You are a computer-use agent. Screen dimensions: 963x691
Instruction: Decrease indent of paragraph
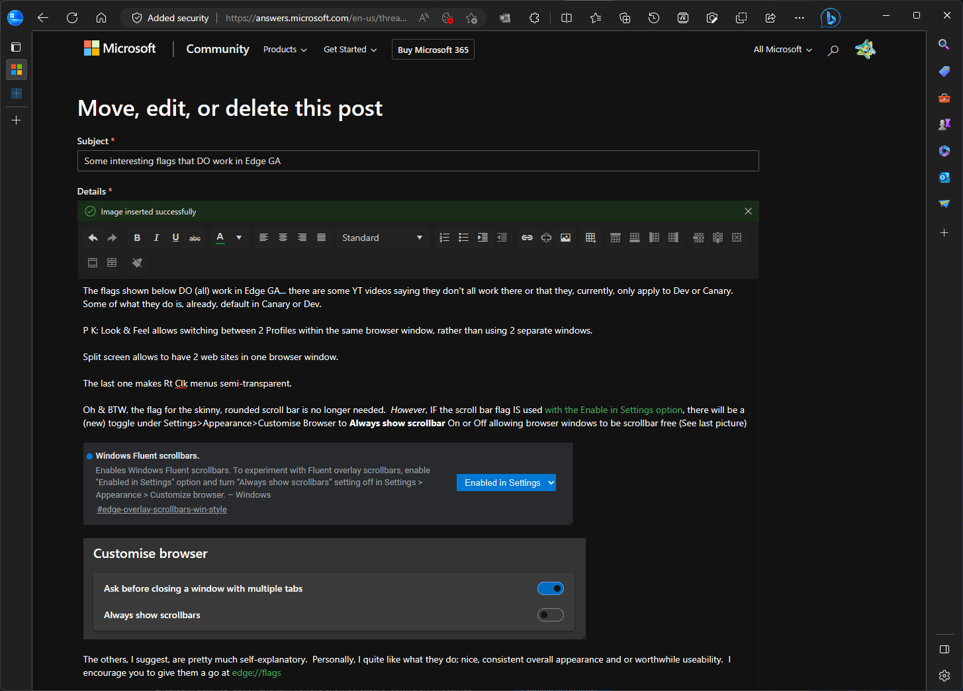pyautogui.click(x=502, y=238)
